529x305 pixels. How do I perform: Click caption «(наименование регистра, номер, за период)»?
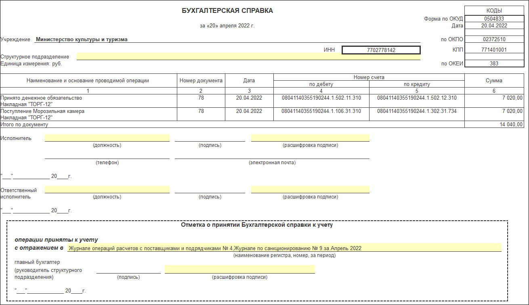tap(284, 255)
